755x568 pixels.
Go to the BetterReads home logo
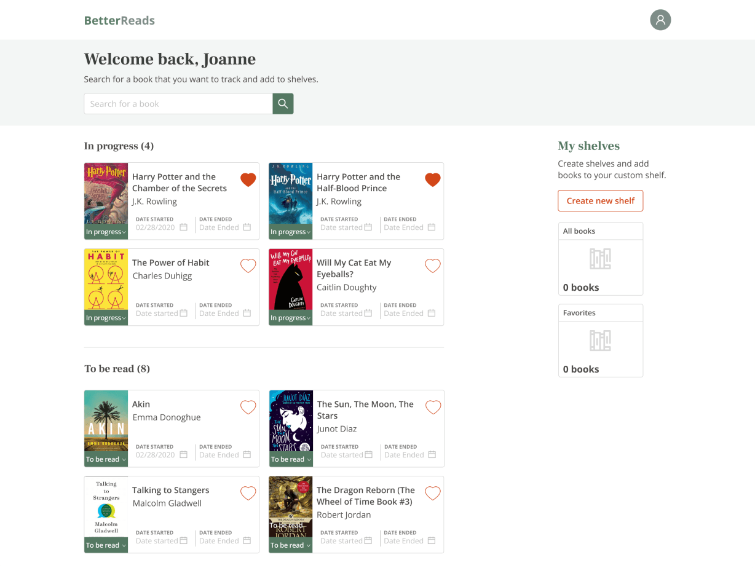(119, 20)
